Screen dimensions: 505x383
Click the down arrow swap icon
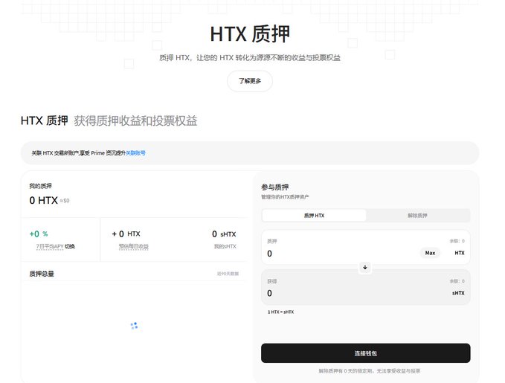pos(365,267)
